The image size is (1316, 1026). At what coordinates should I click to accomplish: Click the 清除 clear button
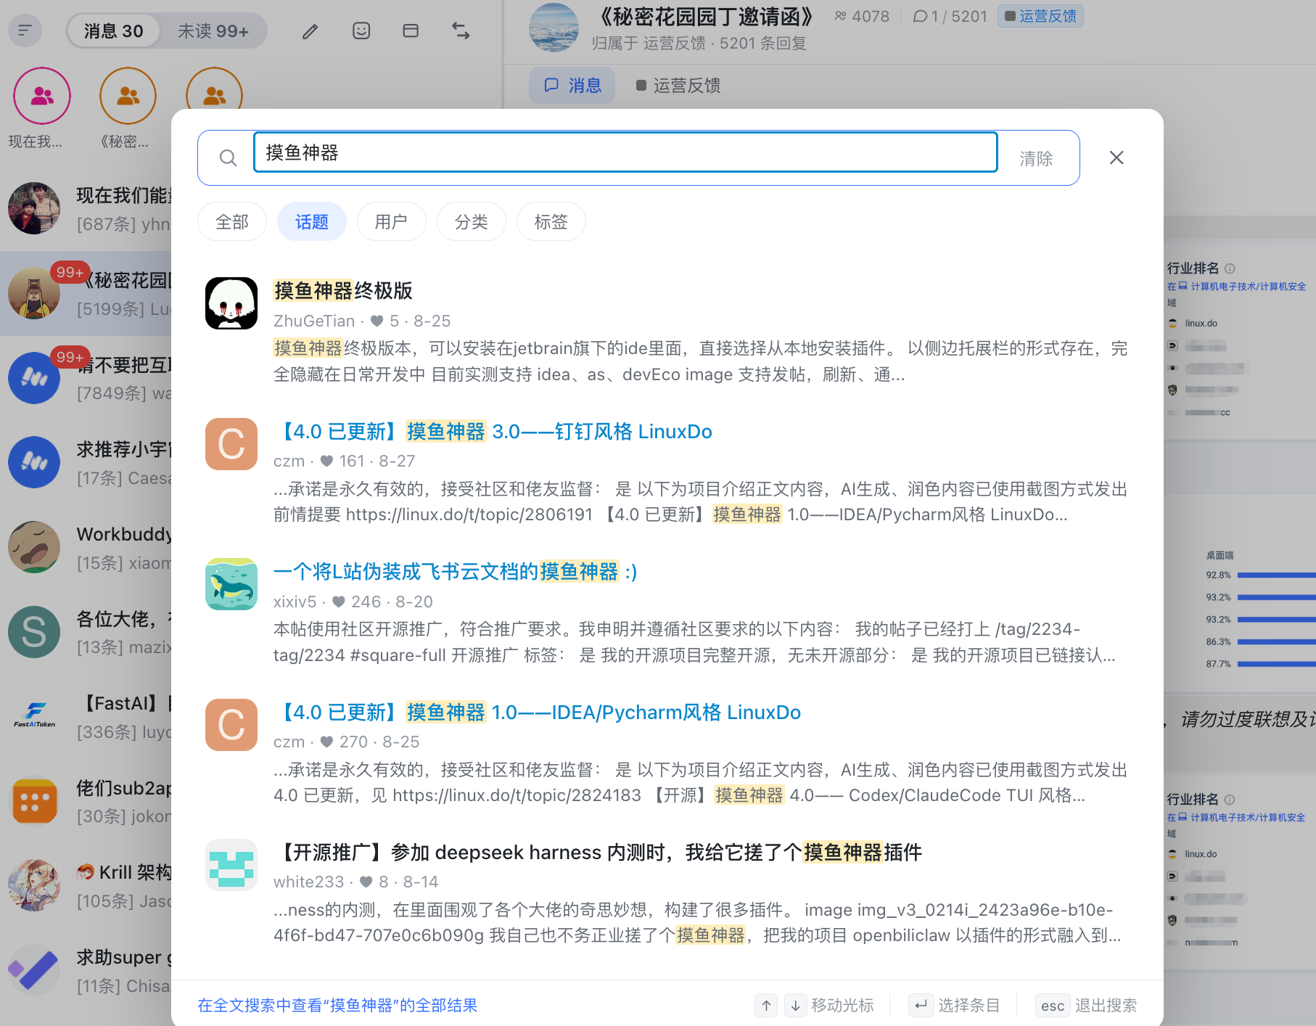click(x=1036, y=158)
